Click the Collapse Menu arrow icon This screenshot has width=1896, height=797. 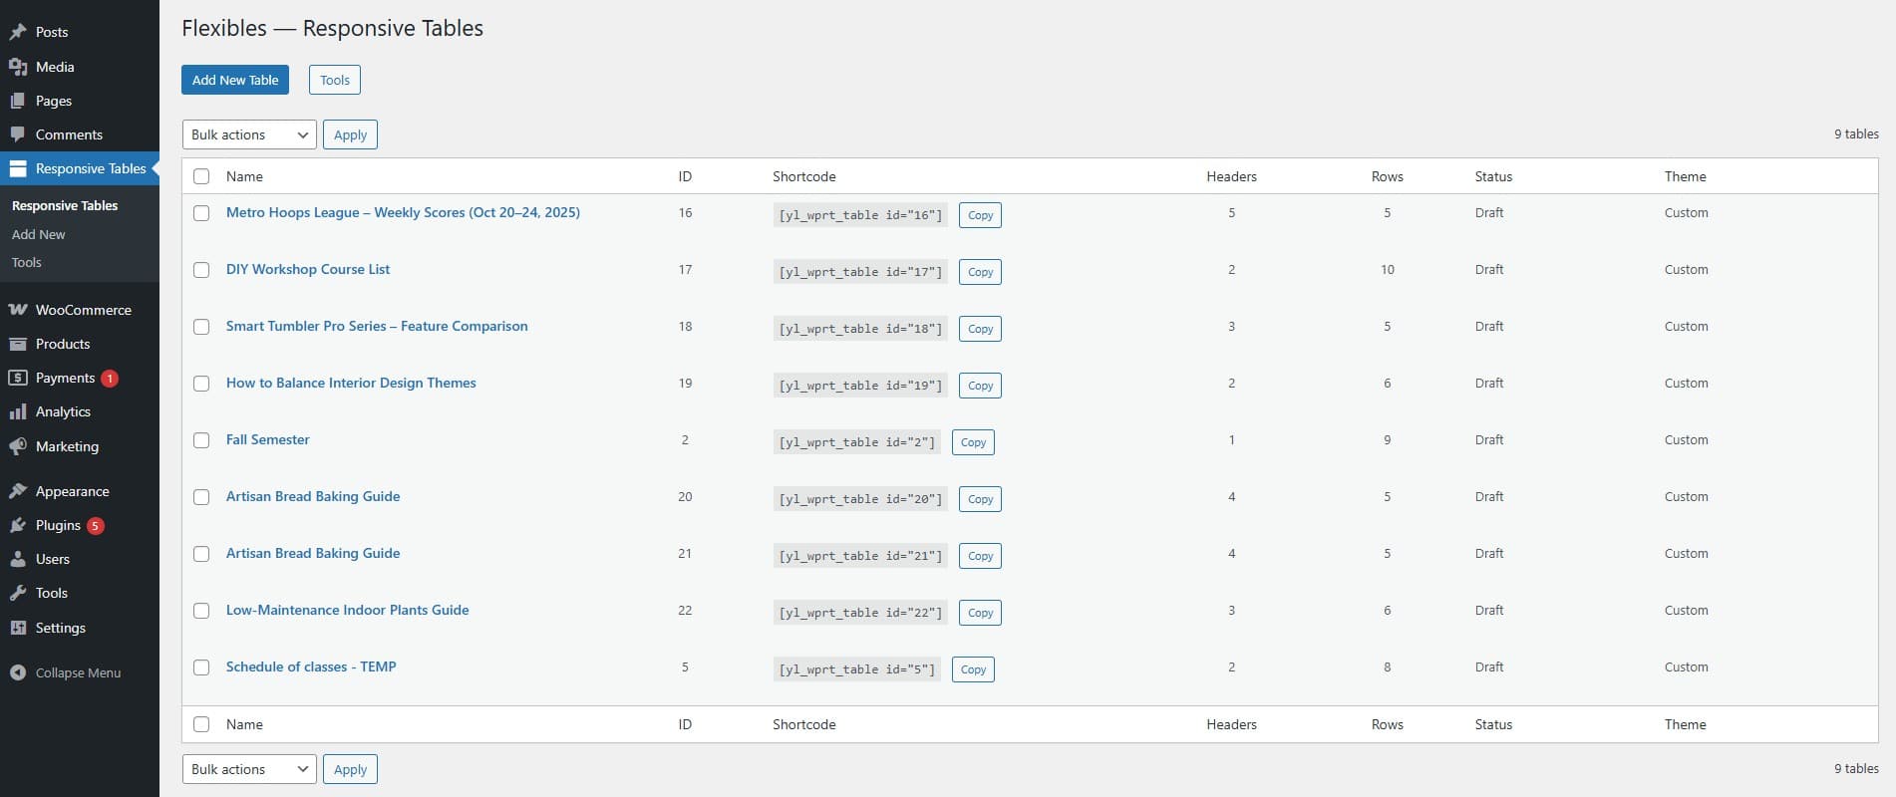pos(18,672)
